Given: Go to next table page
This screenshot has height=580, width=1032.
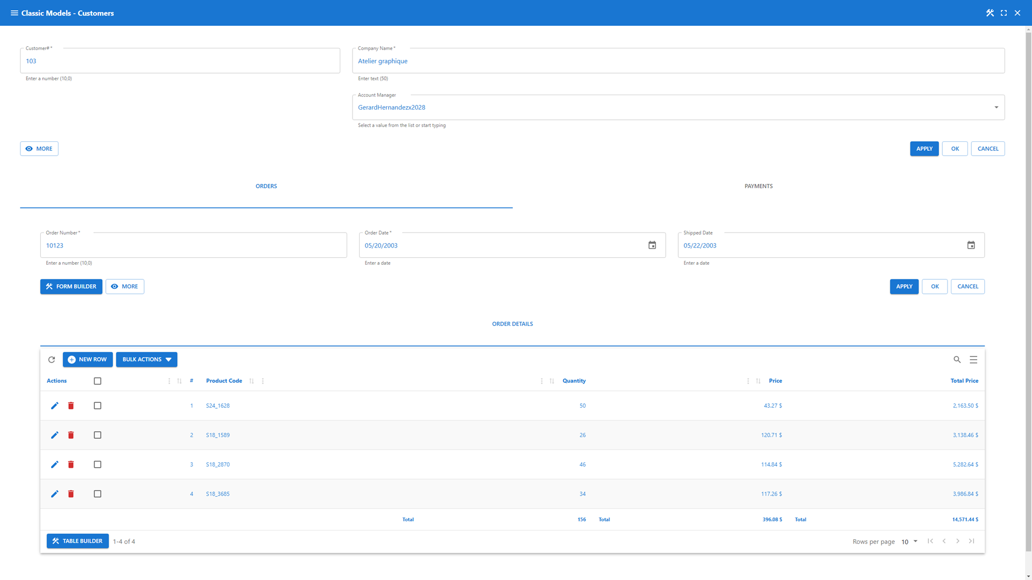Looking at the screenshot, I should (x=958, y=541).
